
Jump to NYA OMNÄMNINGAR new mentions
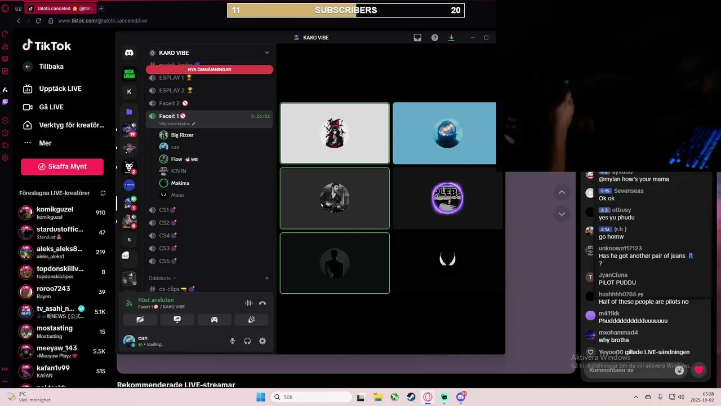pyautogui.click(x=210, y=69)
